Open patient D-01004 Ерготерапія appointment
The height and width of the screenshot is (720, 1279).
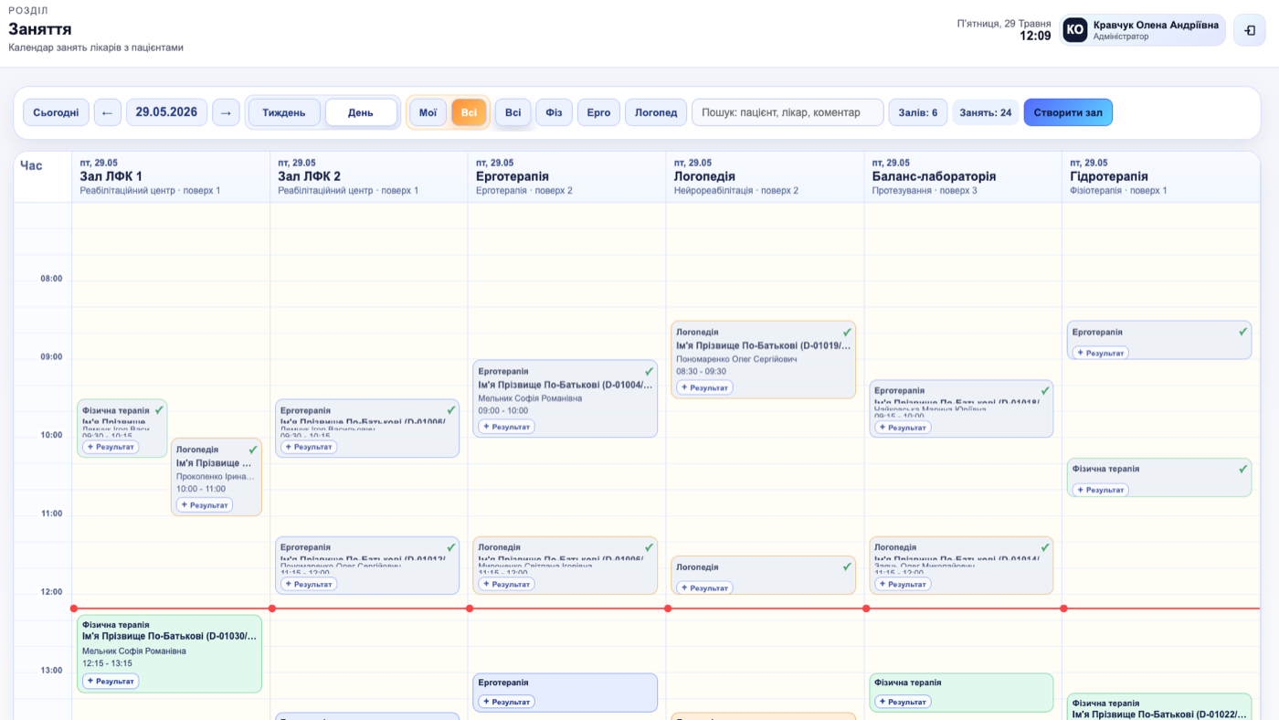(566, 397)
